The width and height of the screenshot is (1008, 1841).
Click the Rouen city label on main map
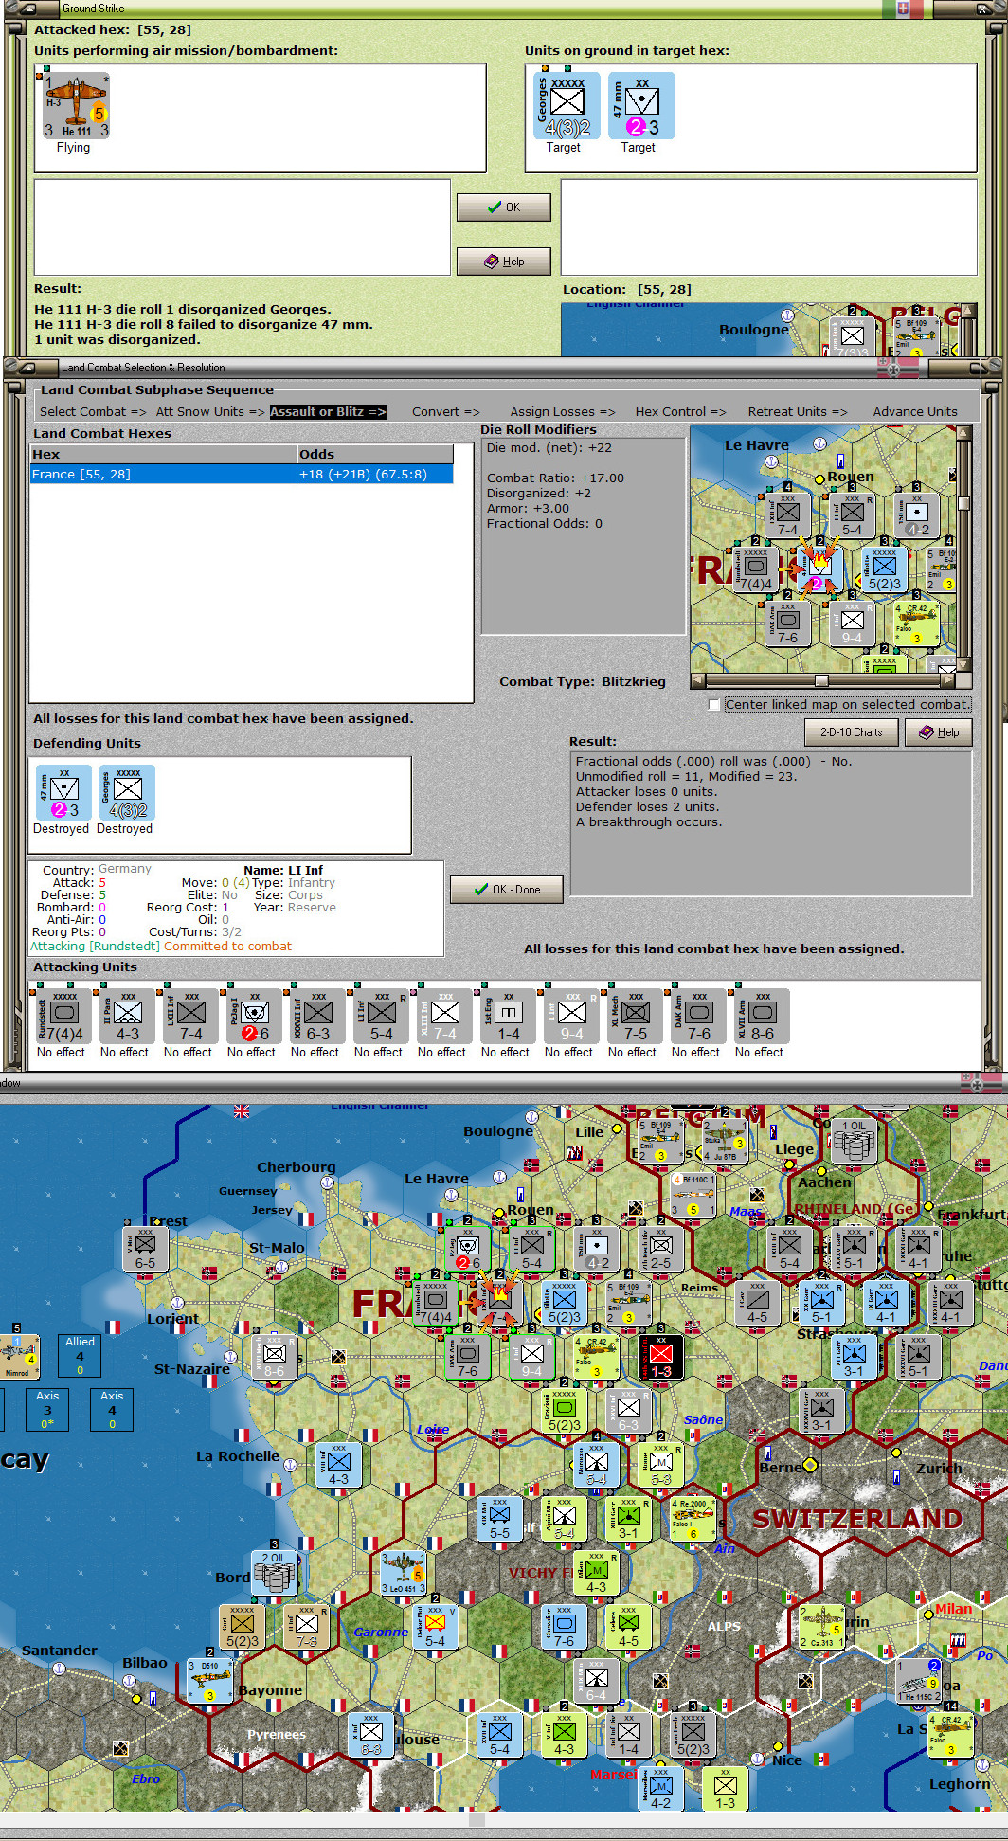tap(531, 1210)
